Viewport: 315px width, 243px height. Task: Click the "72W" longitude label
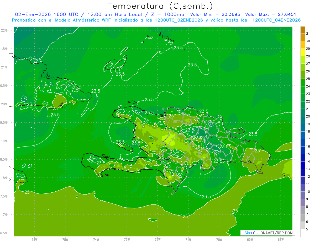157,240
